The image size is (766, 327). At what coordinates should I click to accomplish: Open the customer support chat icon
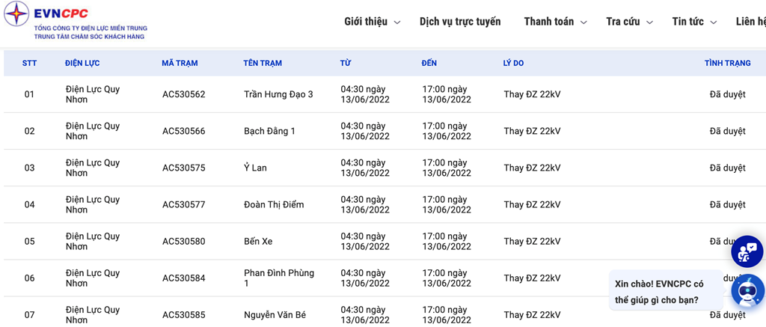[x=747, y=251]
